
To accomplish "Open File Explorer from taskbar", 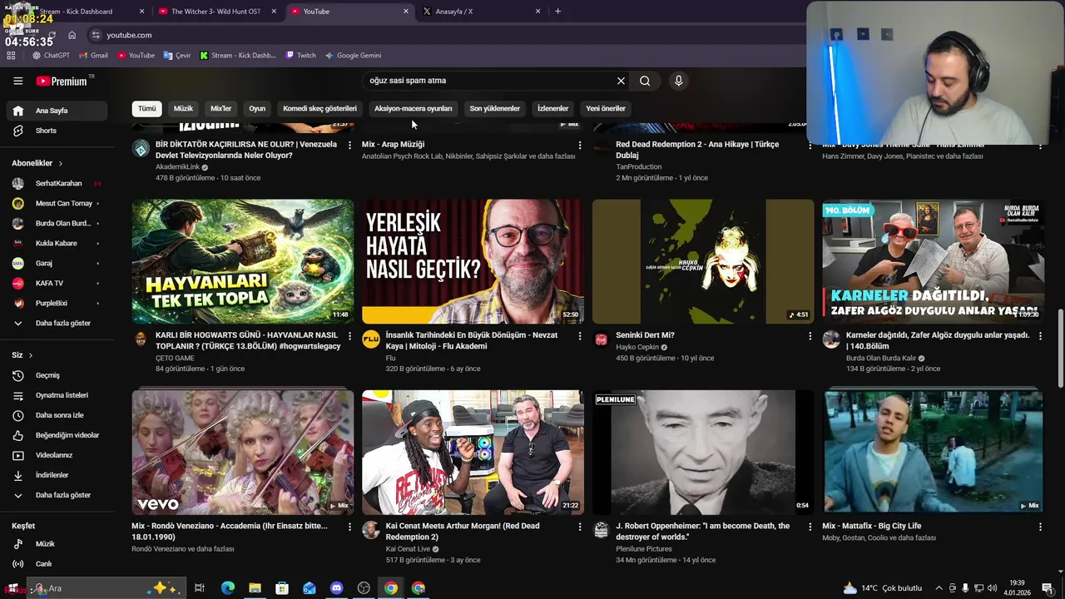I will click(x=255, y=588).
